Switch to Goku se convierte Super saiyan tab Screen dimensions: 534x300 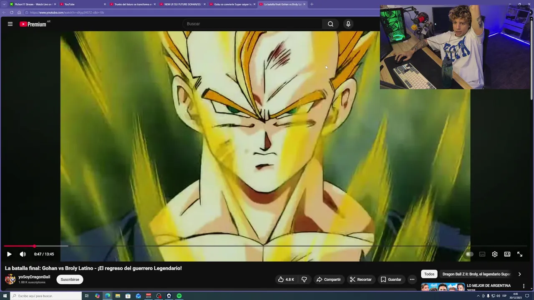click(x=232, y=4)
